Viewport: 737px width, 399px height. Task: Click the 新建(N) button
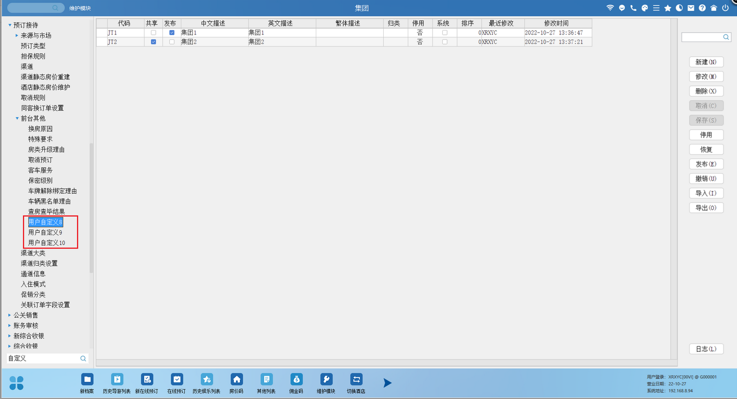click(x=706, y=62)
